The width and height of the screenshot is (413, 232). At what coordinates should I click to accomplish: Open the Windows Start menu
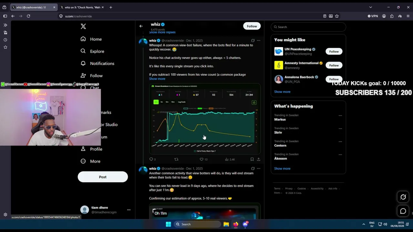pos(168,224)
